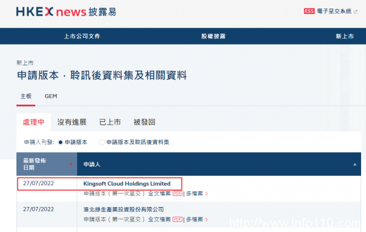Select the 申請版本 radio button
The image size is (366, 232).
coord(60,142)
